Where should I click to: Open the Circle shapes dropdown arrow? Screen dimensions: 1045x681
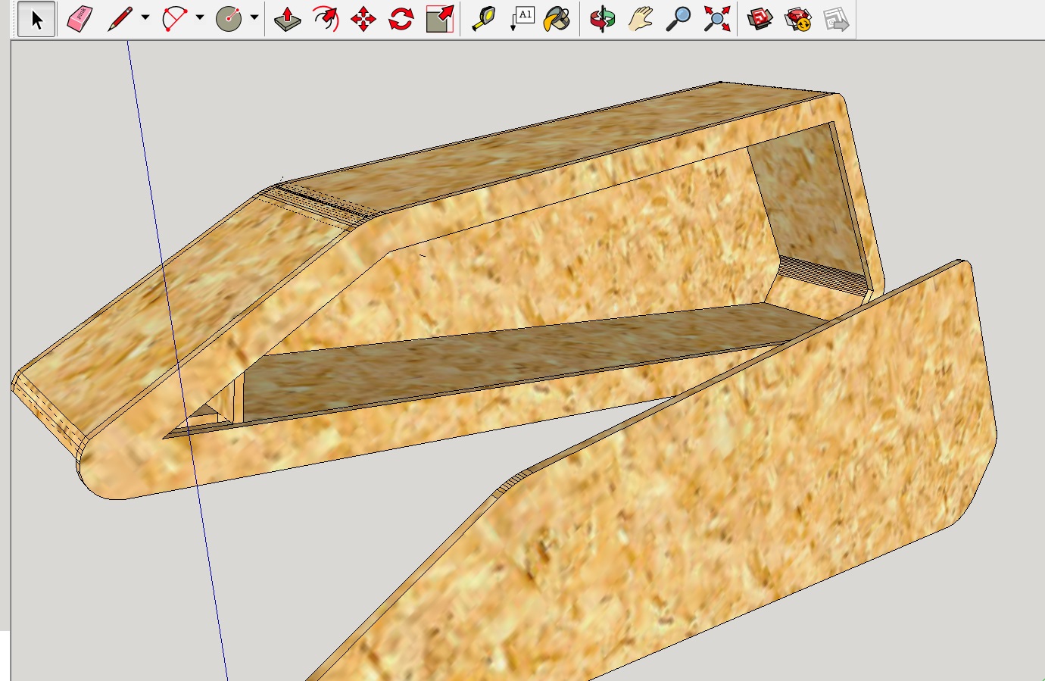point(254,17)
